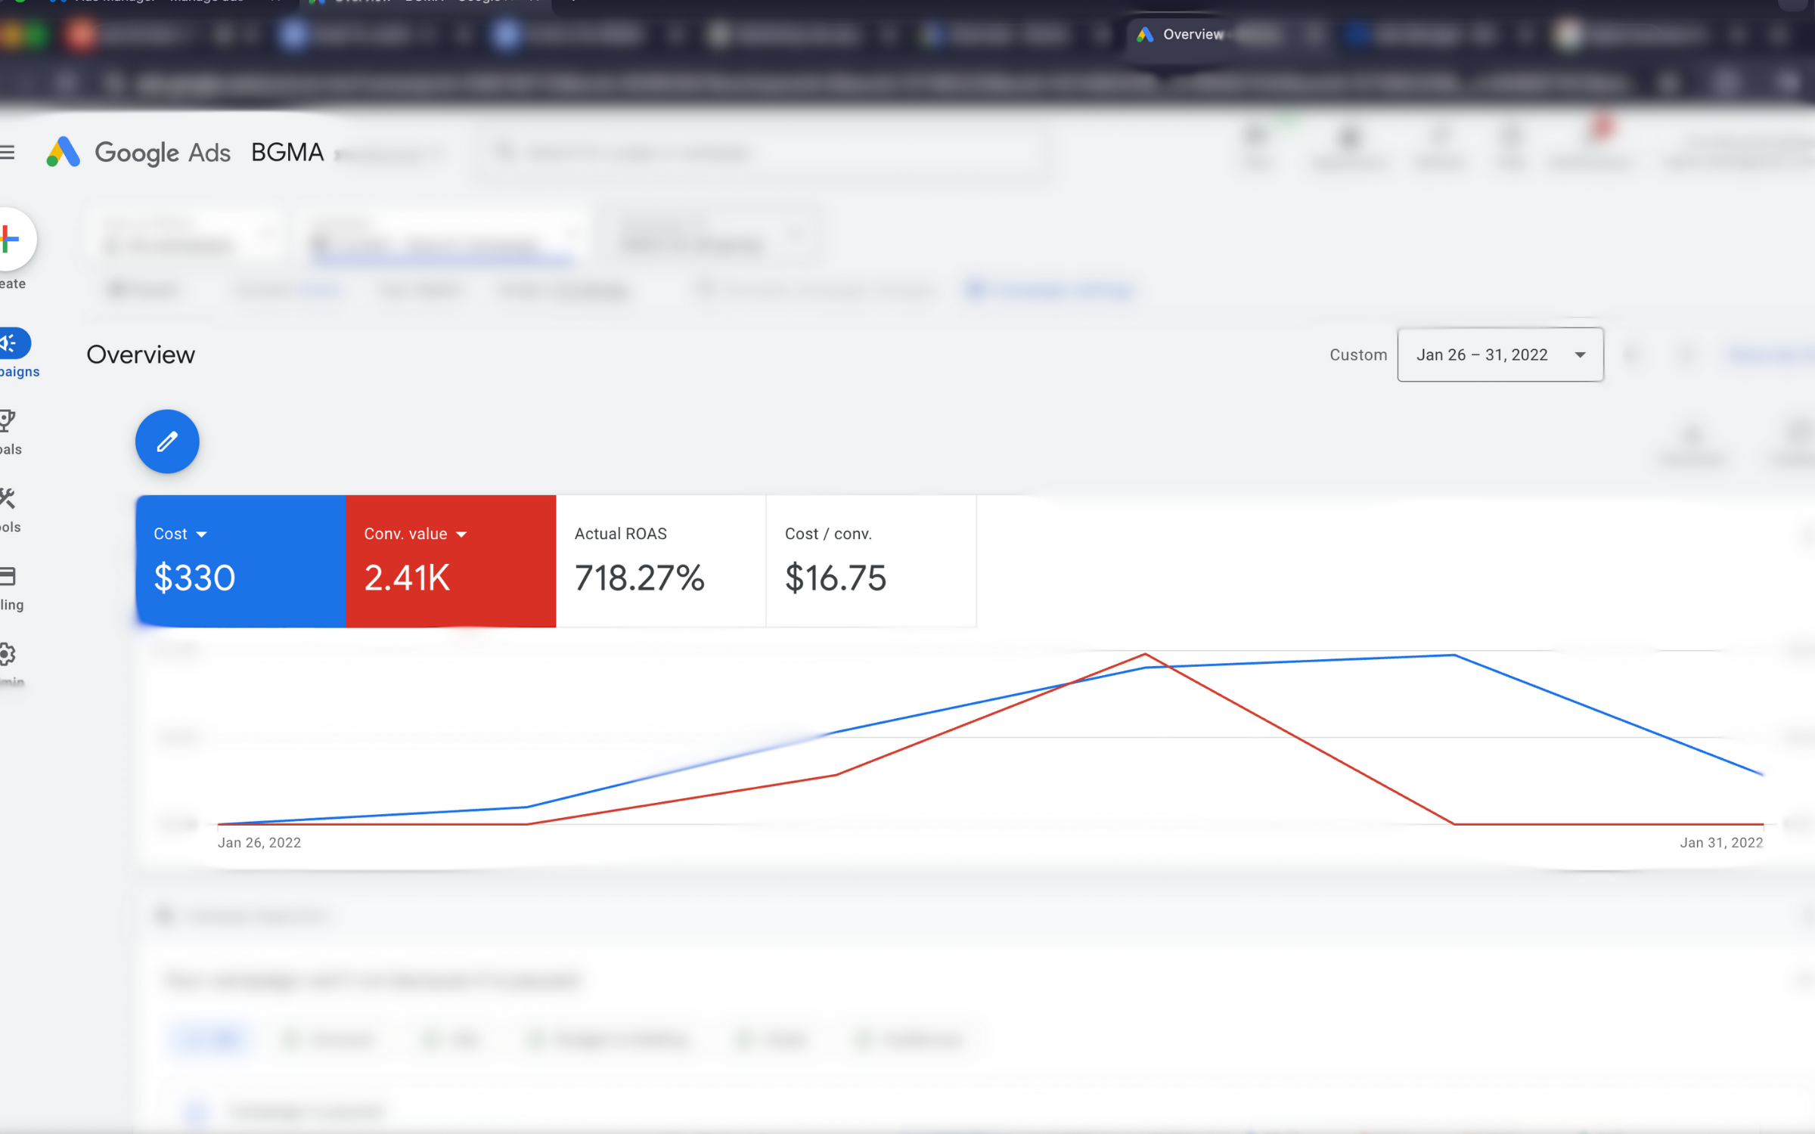The width and height of the screenshot is (1815, 1134).
Task: Open the main navigation hamburger menu
Action: coord(9,152)
